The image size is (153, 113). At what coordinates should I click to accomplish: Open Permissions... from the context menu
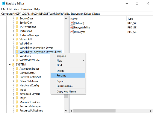click(x=68, y=86)
